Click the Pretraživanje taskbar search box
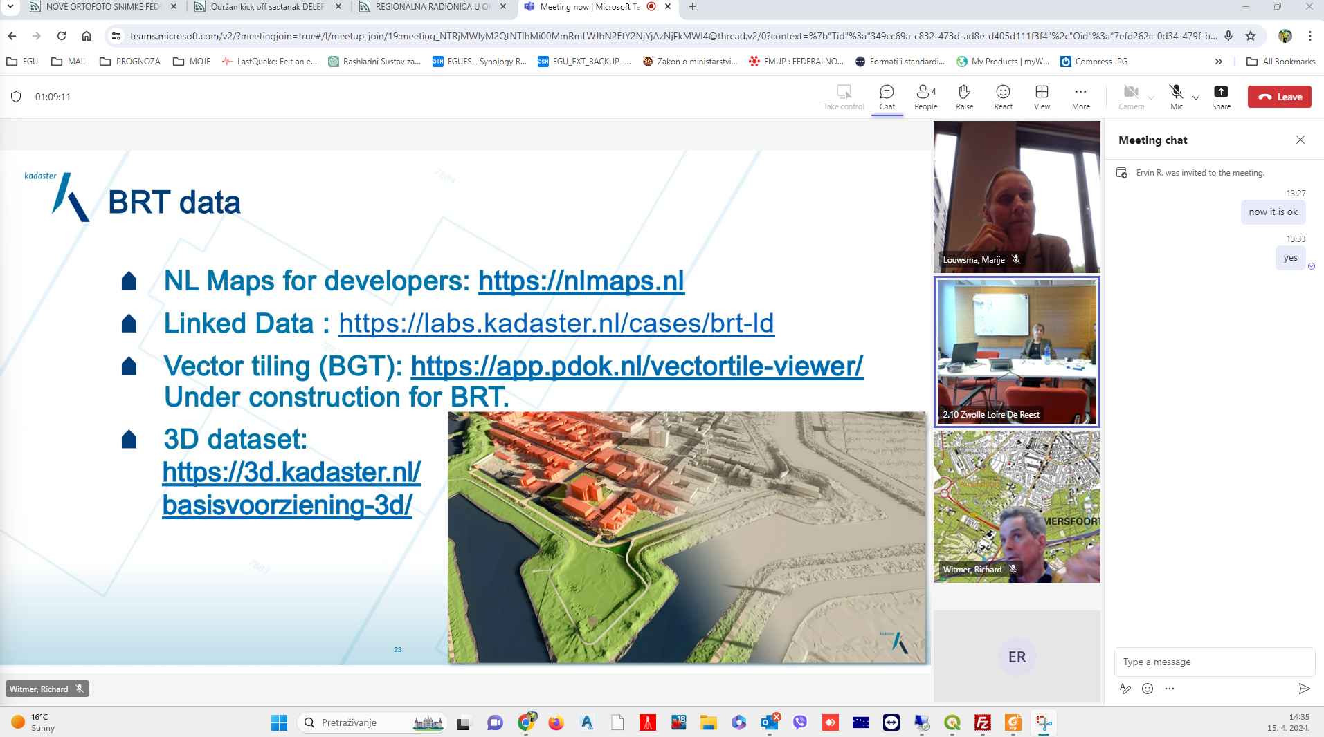The width and height of the screenshot is (1324, 737). click(x=373, y=722)
